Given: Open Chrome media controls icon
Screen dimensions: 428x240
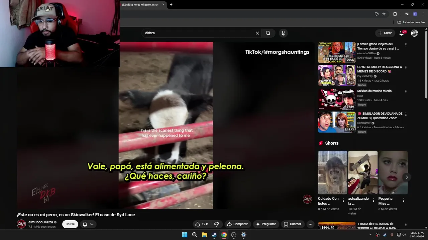Looking at the screenshot, I should 407,14.
